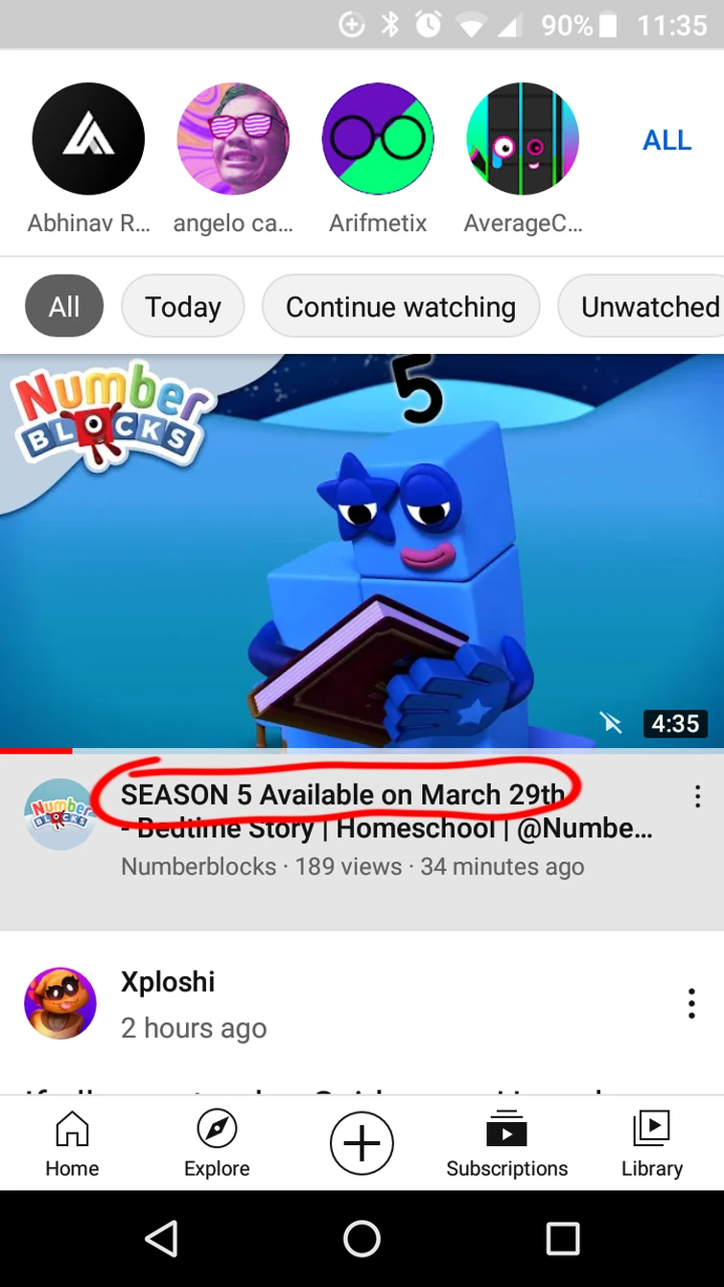Screen dimensions: 724x1287
Task: Open the Abhinav R channel avatar
Action: 88,139
